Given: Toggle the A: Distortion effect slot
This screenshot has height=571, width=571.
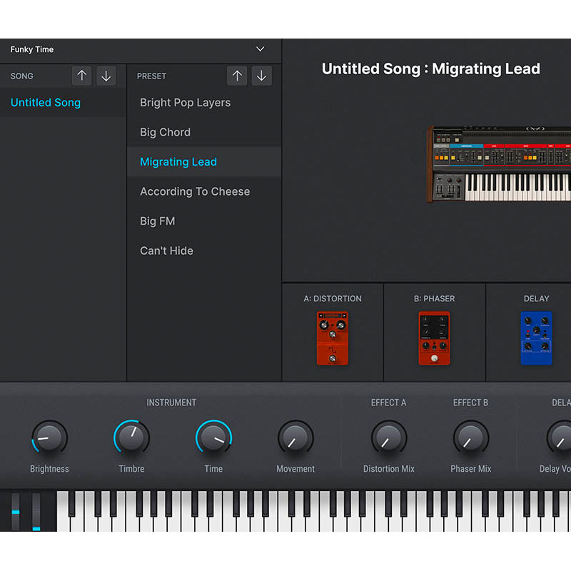Looking at the screenshot, I should point(333,298).
